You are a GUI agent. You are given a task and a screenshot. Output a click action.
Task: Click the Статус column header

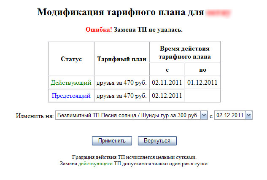[x=71, y=59]
